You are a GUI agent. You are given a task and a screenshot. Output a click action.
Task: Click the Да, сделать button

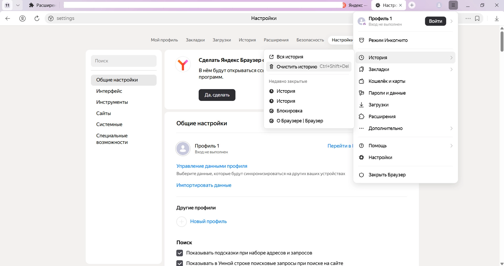217,95
